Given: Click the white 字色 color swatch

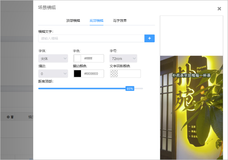Looking at the screenshot, I should click(x=78, y=58).
